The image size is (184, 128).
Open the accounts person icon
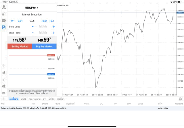[4, 7]
